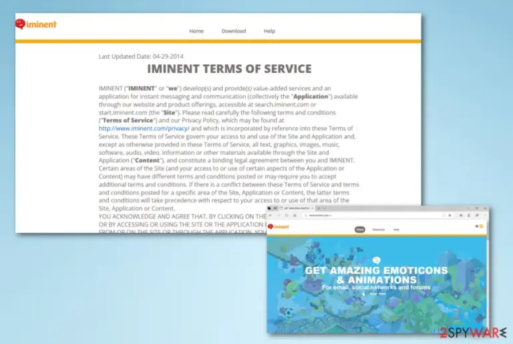Go to the Download page in top navigation

(234, 31)
